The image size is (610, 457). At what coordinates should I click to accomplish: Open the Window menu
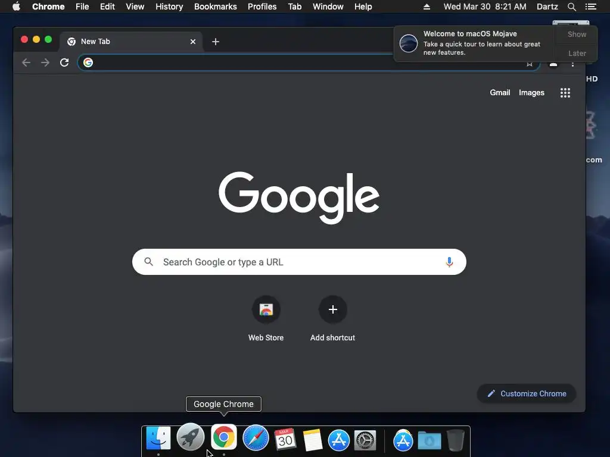click(x=328, y=7)
